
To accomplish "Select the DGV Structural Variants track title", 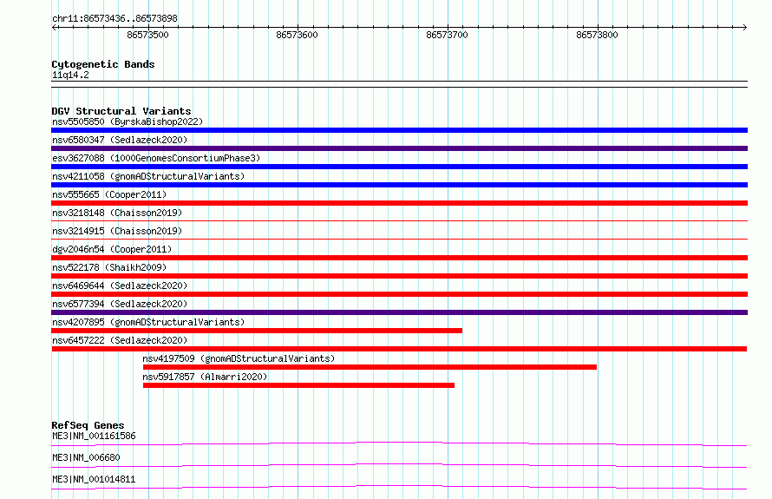I will (x=121, y=111).
